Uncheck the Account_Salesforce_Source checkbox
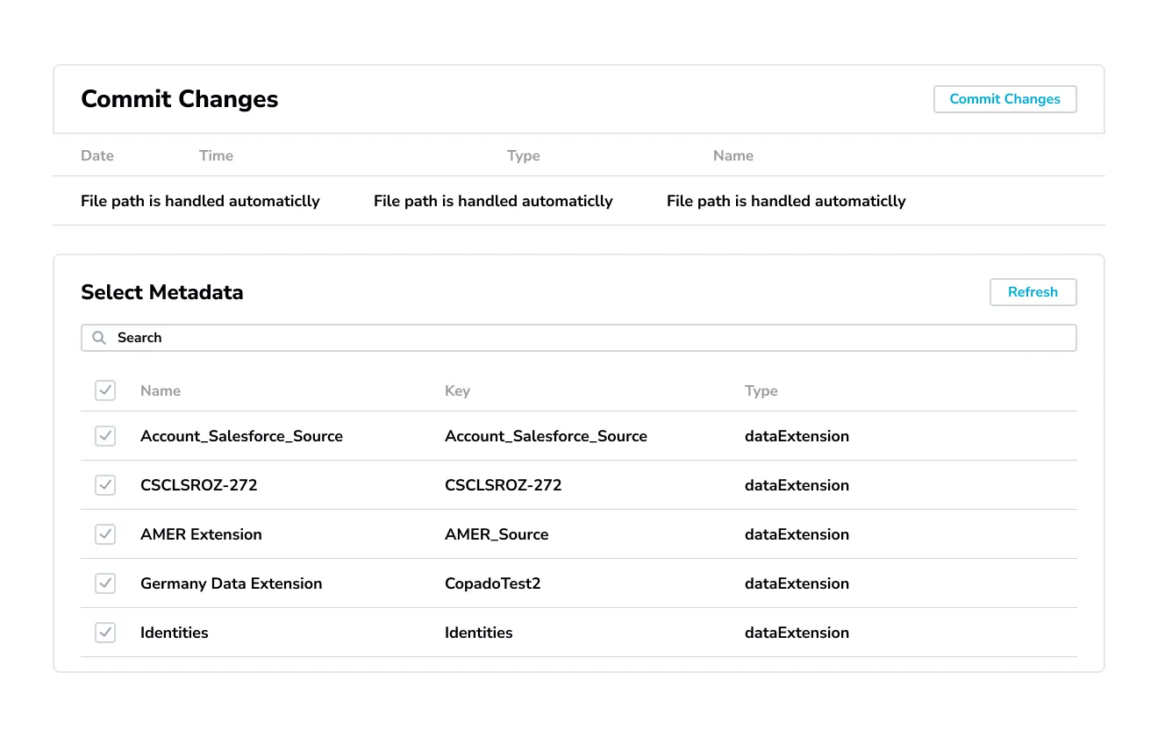 (104, 436)
